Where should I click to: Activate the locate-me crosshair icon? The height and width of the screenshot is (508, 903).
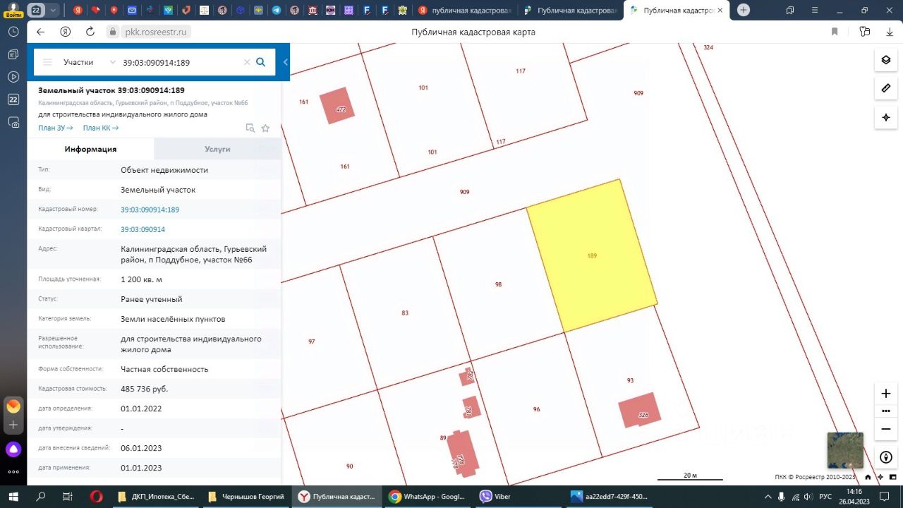click(886, 117)
